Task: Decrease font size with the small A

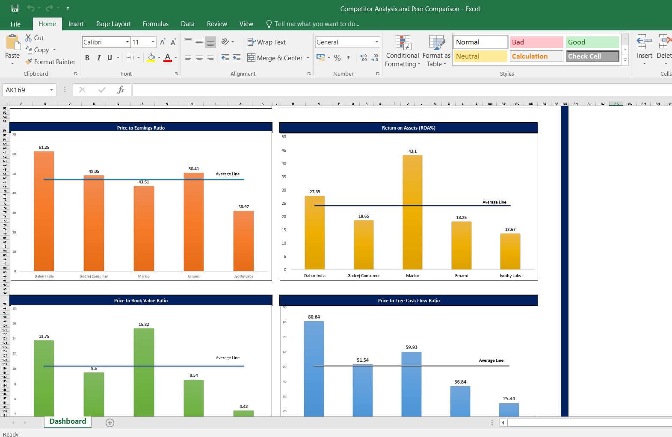Action: 173,42
